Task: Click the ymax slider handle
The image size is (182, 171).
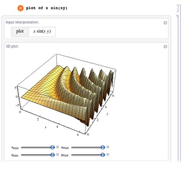Action: coord(103,155)
